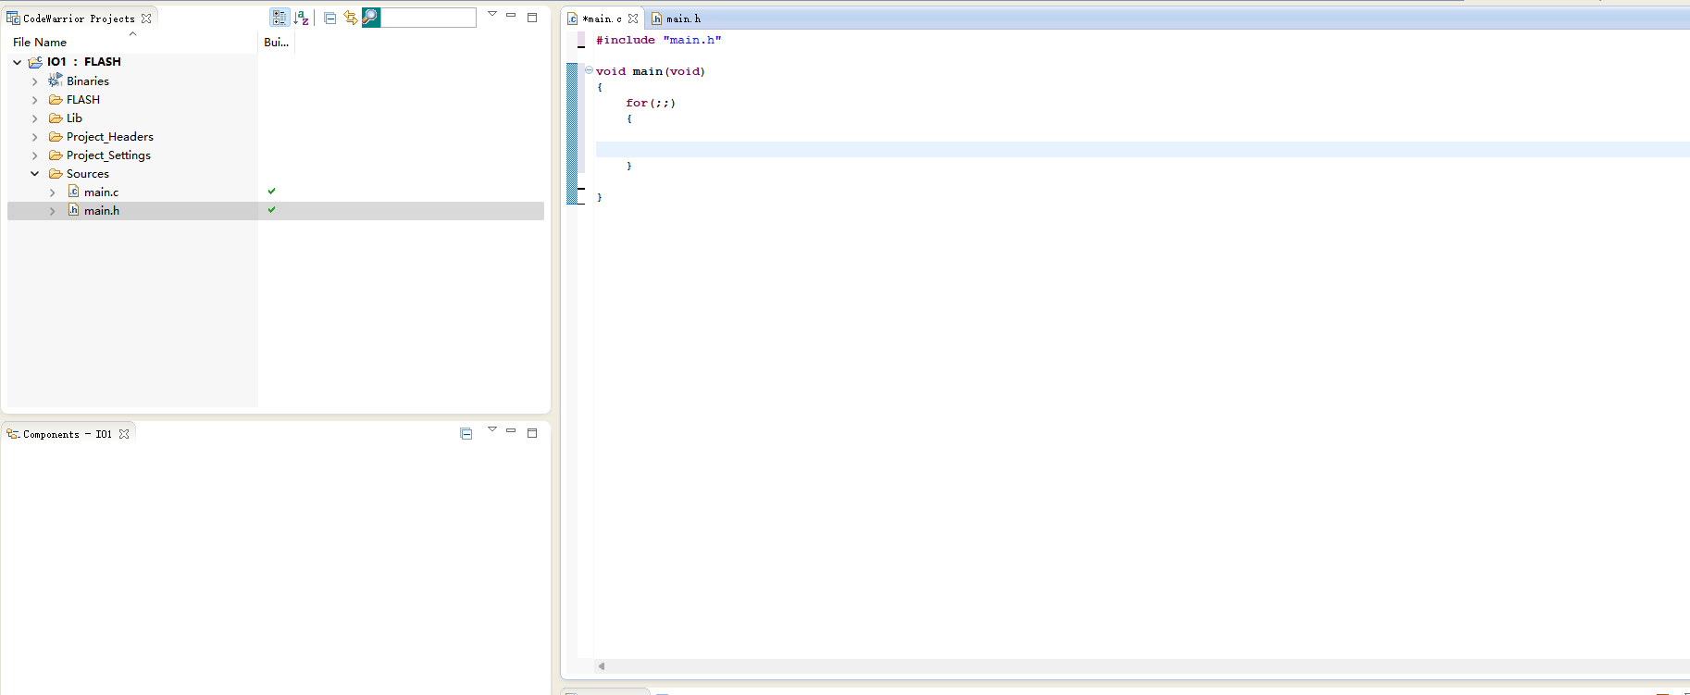Expand the Lib folder

(35, 118)
